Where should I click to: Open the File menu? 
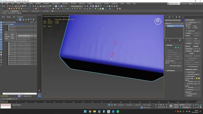pos(2,3)
